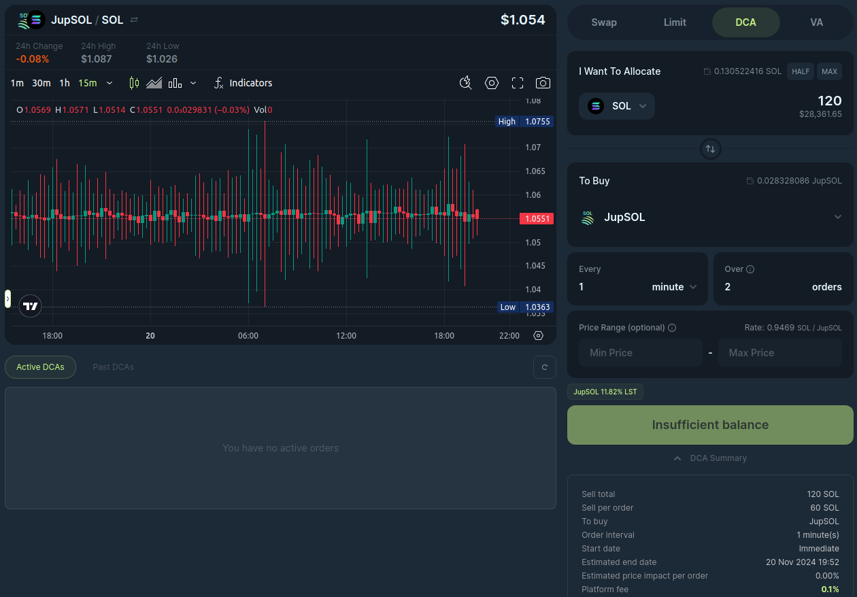Open chart settings hexagon icon
The image size is (857, 597).
(492, 83)
